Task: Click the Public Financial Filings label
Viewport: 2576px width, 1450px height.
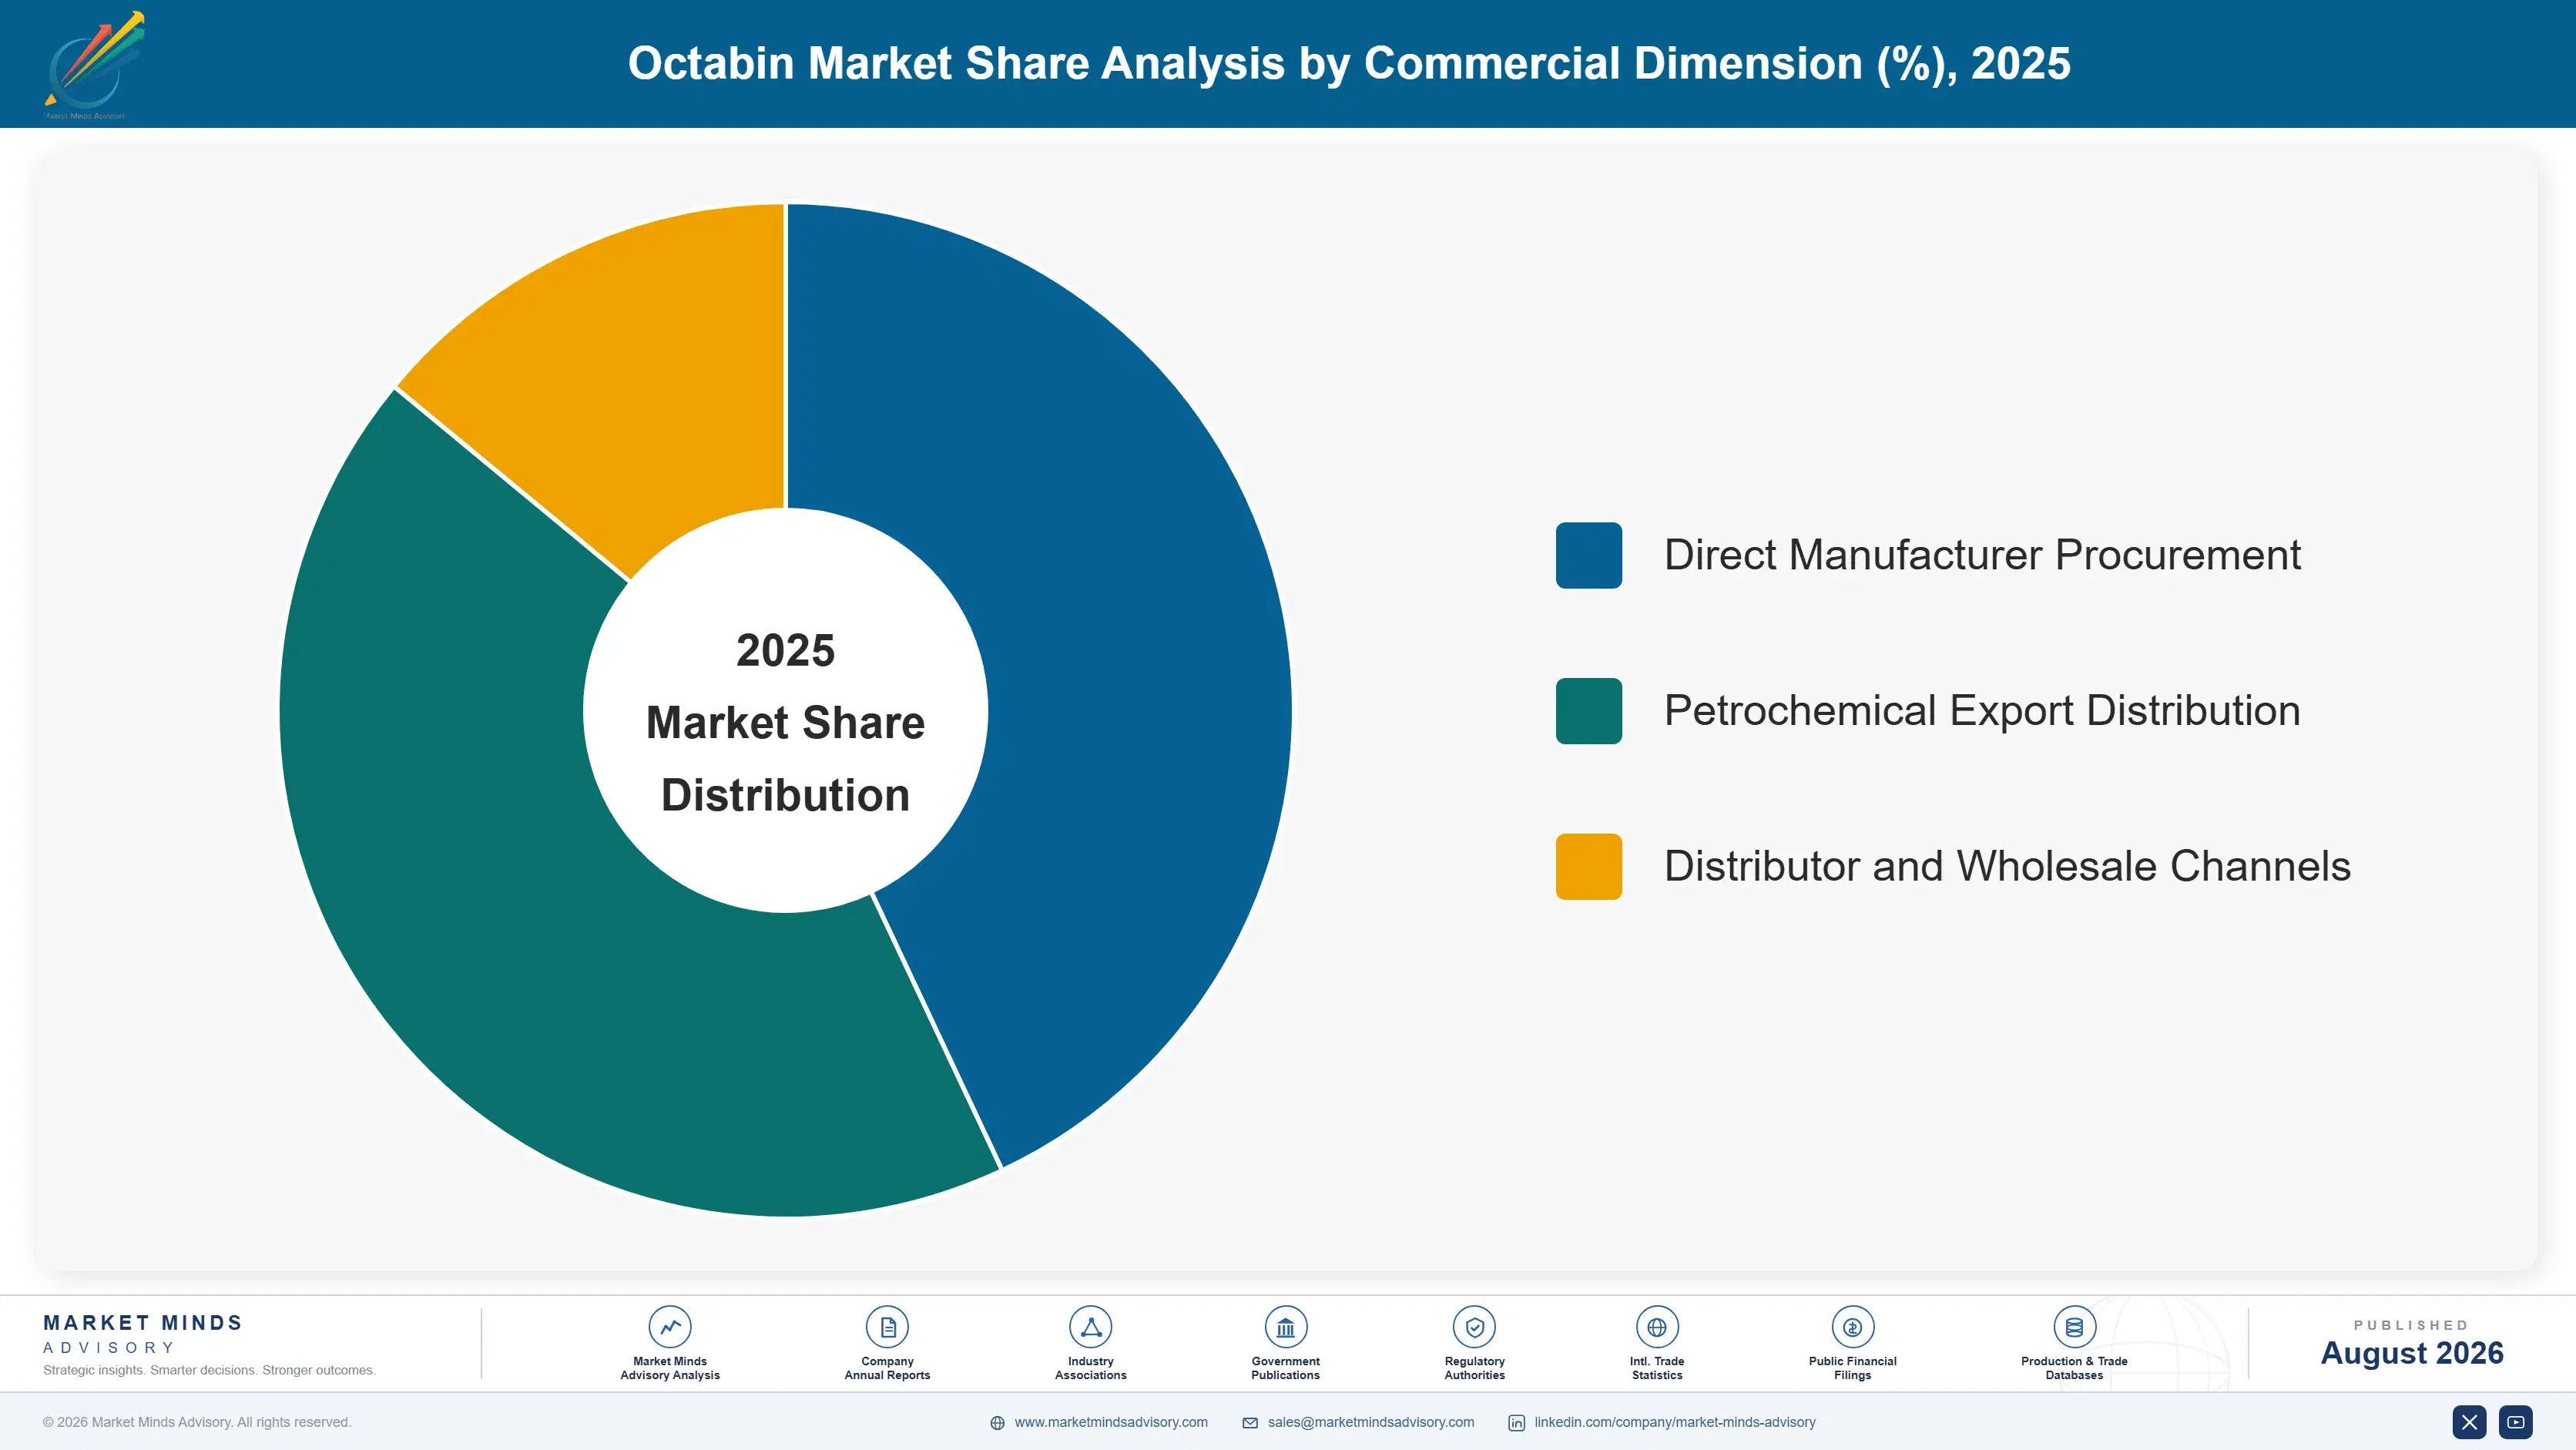Action: pyautogui.click(x=1852, y=1368)
